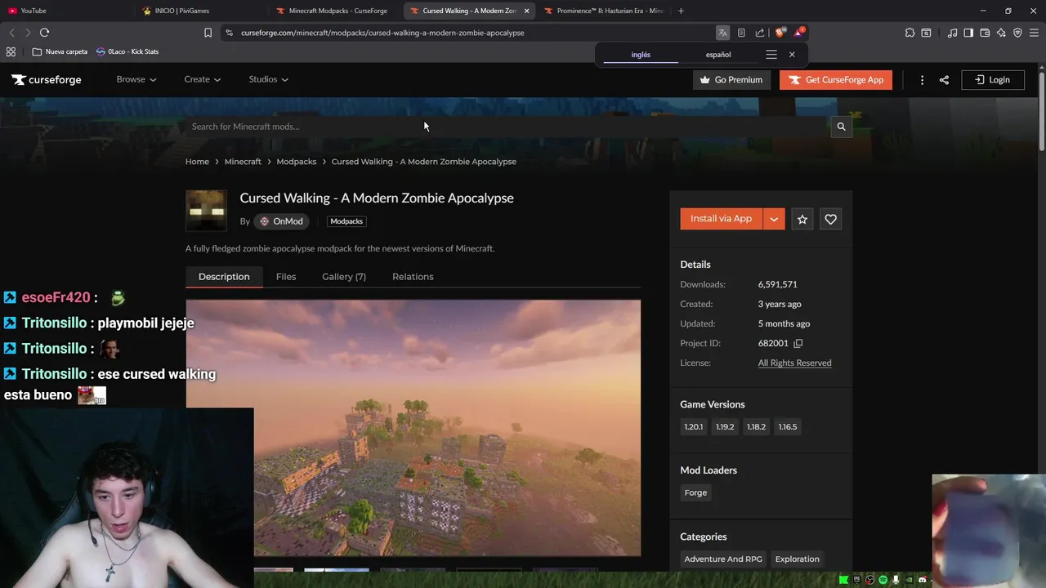Viewport: 1046px width, 588px height.
Task: Click the Search for Minecraft mods field
Action: (x=507, y=127)
